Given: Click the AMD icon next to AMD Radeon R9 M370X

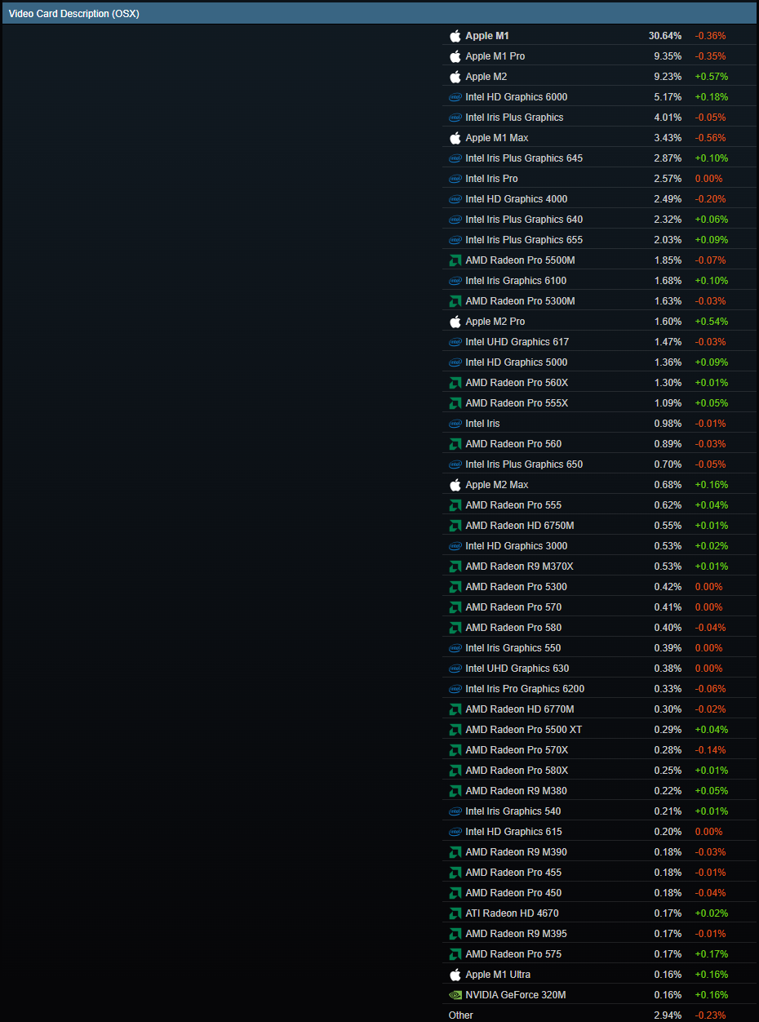Looking at the screenshot, I should 455,567.
